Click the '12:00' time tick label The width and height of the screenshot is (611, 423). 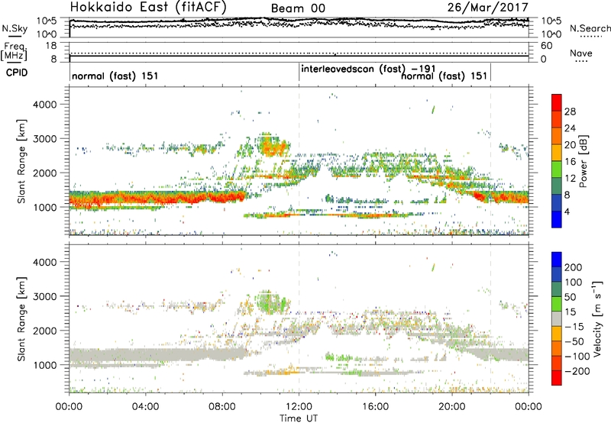coord(299,407)
